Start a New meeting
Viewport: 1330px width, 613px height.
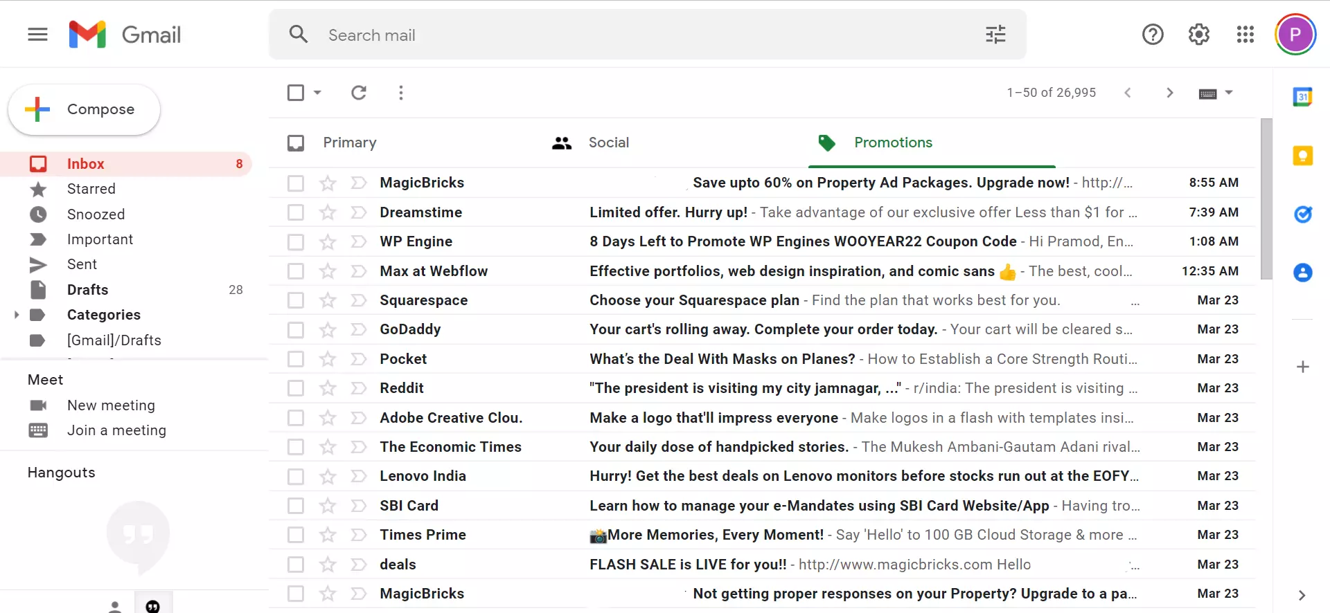click(x=111, y=405)
